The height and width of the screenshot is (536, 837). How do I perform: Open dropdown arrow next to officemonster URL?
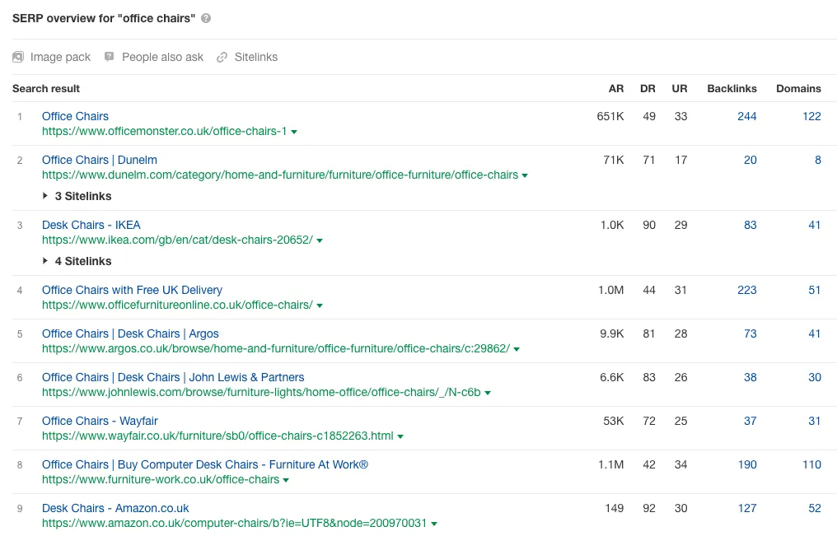click(294, 132)
